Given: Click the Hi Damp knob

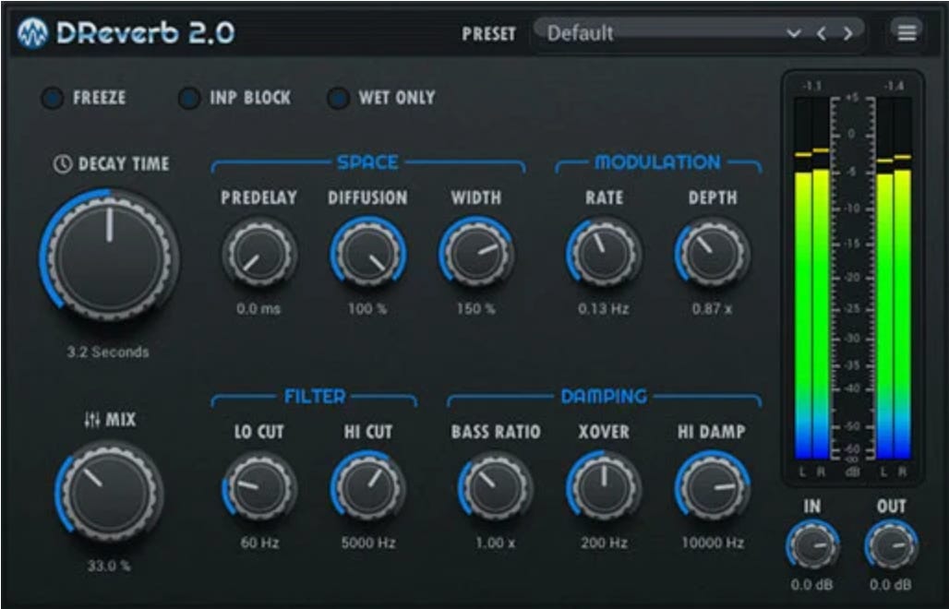Looking at the screenshot, I should coord(713,488).
